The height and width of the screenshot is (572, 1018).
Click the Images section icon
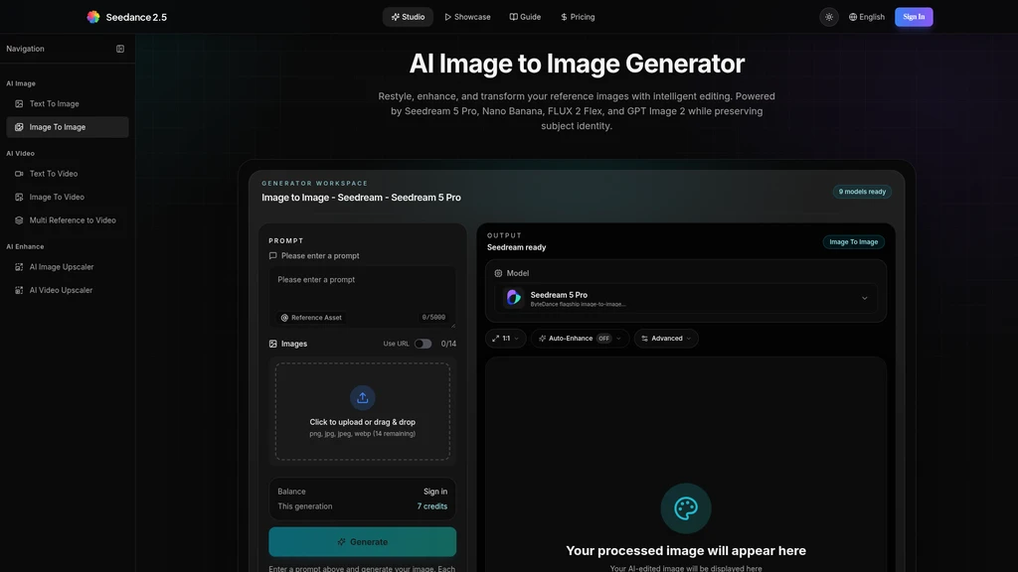(x=272, y=344)
